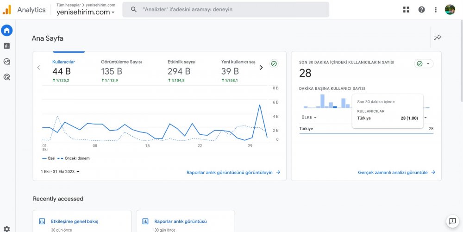Open the Explore icon in sidebar
The height and width of the screenshot is (232, 463).
[x=6, y=62]
